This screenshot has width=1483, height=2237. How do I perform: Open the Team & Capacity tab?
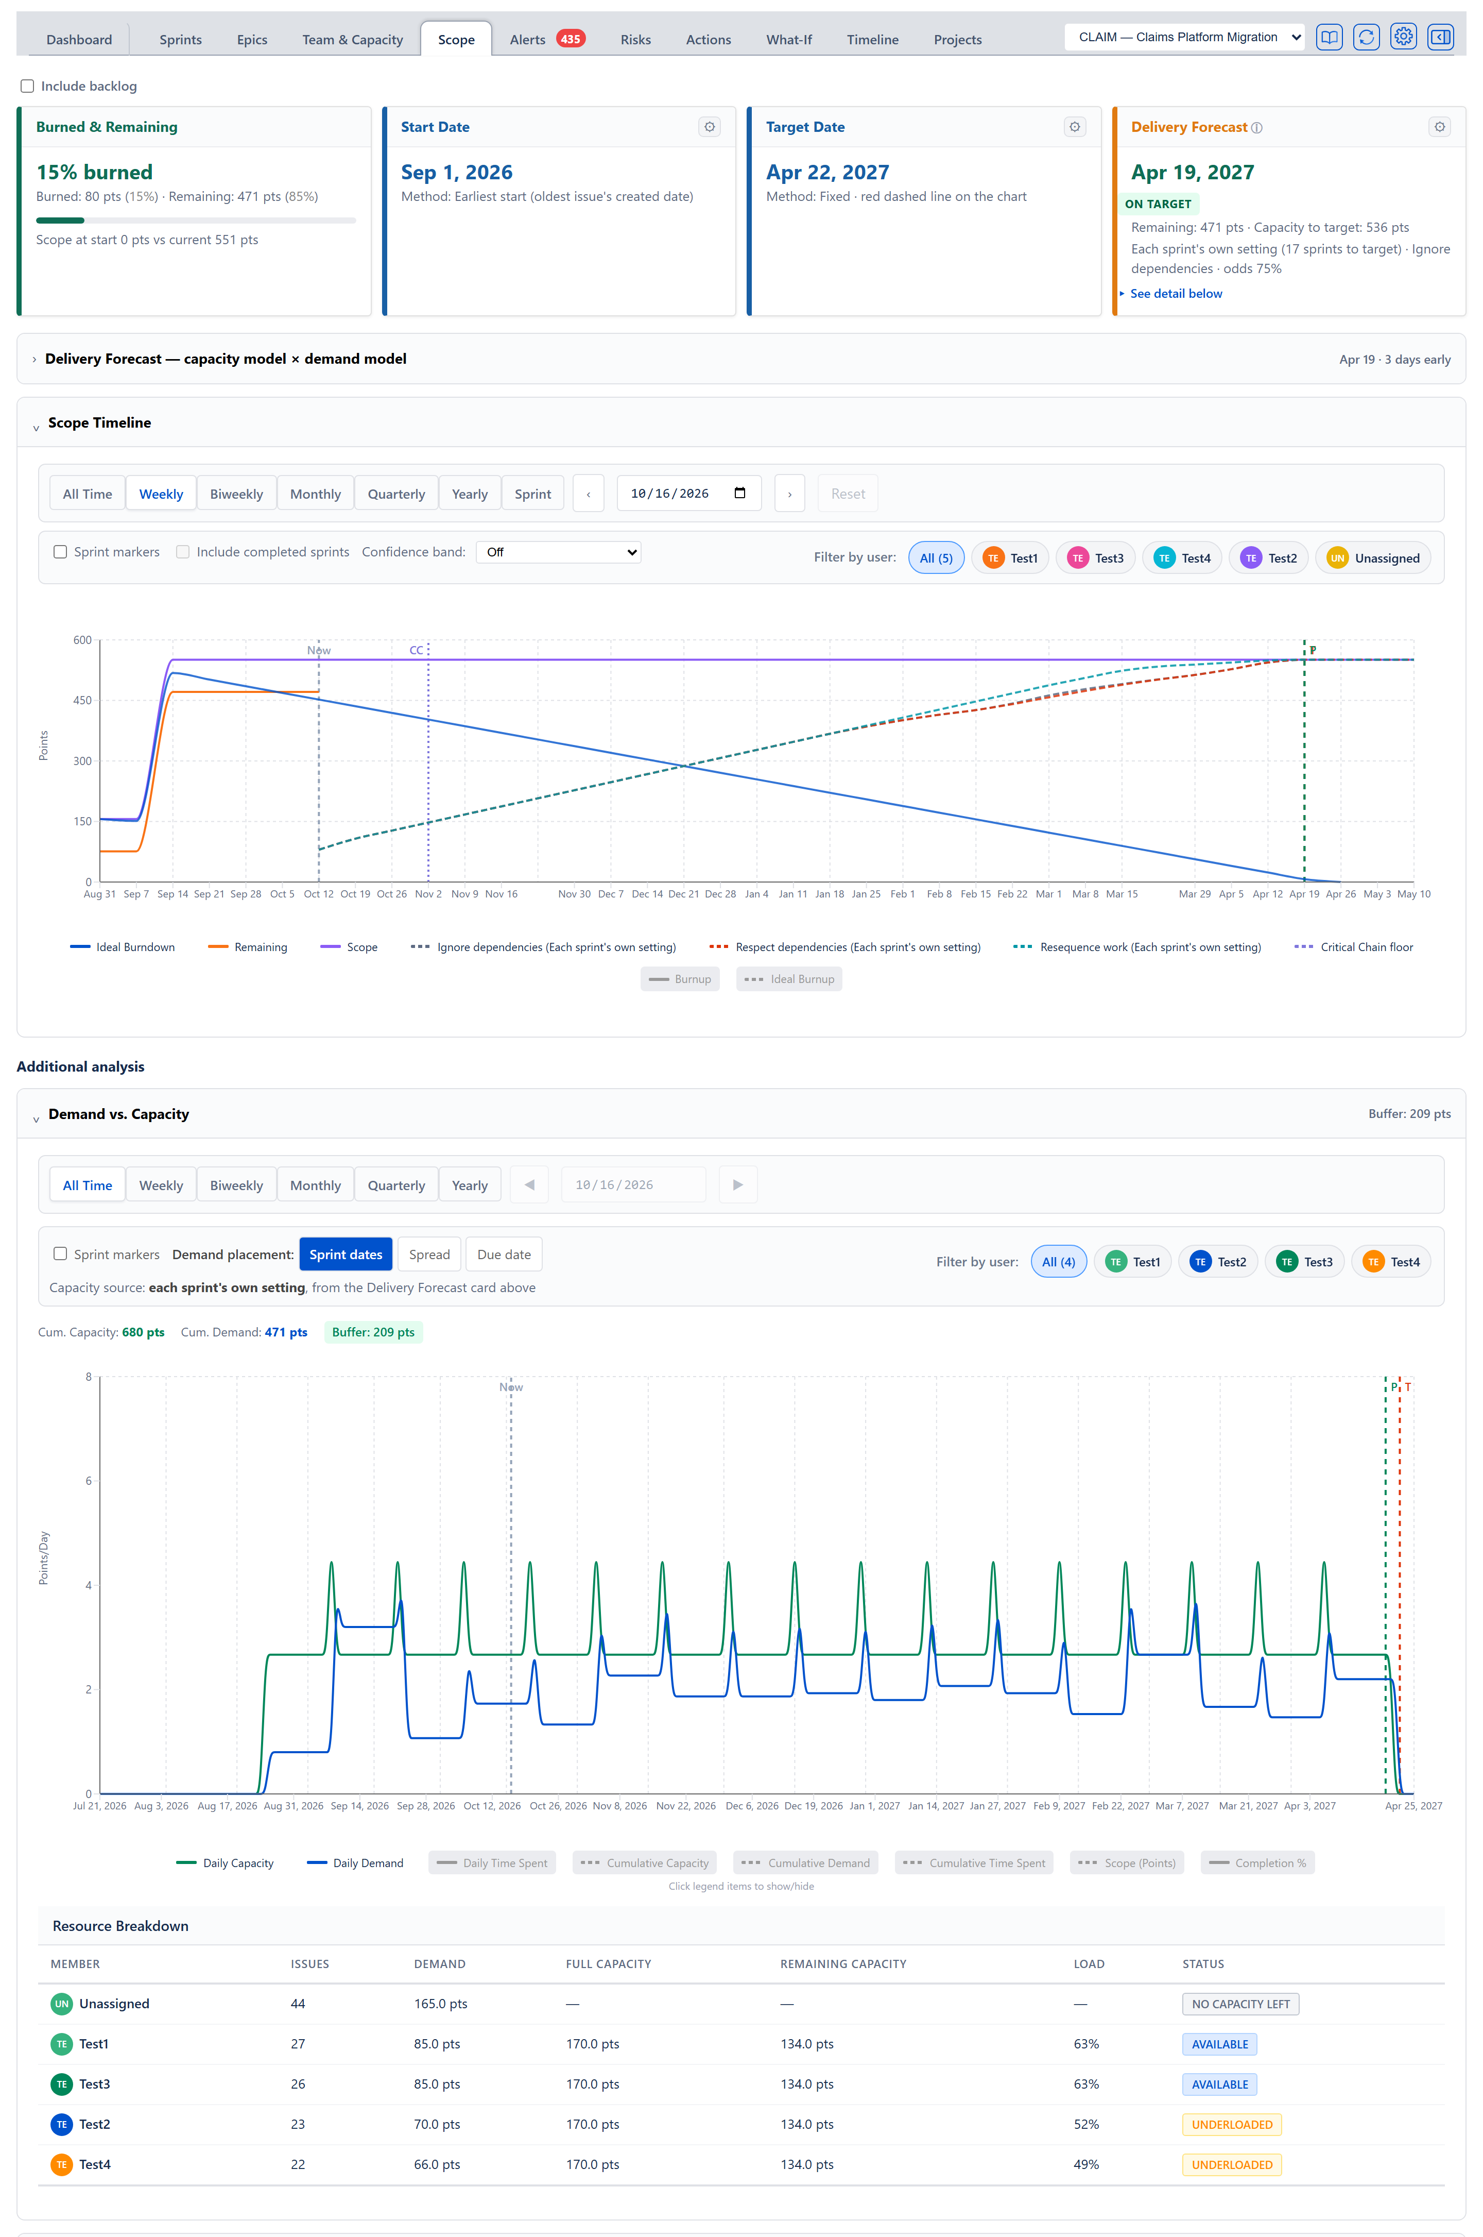pyautogui.click(x=353, y=39)
